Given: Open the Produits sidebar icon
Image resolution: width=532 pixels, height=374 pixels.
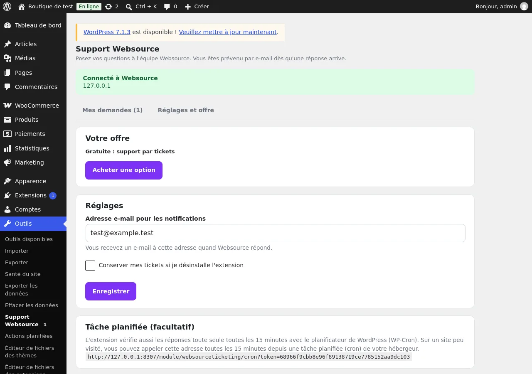Looking at the screenshot, I should [7, 120].
